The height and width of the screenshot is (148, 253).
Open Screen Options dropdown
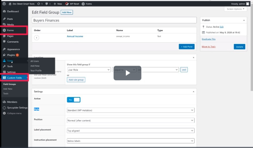[x=235, y=9]
